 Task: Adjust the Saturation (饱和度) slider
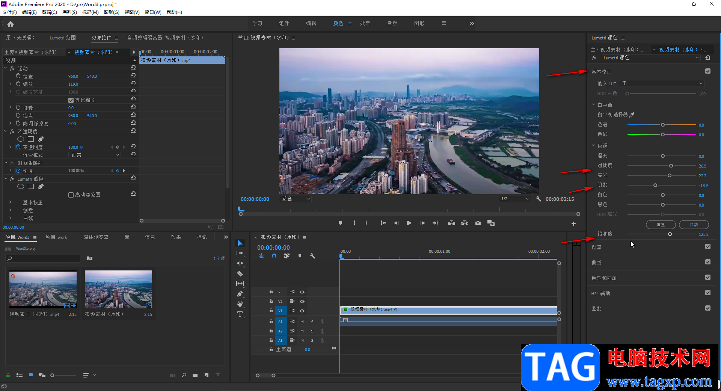tap(670, 234)
